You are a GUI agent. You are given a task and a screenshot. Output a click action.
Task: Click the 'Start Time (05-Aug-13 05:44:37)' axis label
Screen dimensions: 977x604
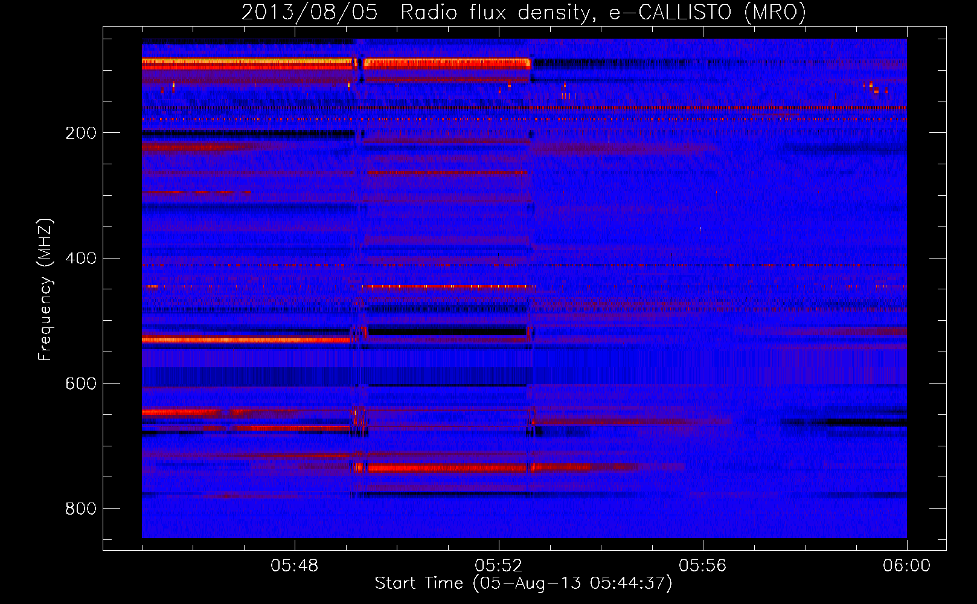click(x=524, y=583)
